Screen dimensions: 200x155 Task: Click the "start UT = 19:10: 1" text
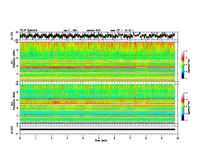click(122, 30)
